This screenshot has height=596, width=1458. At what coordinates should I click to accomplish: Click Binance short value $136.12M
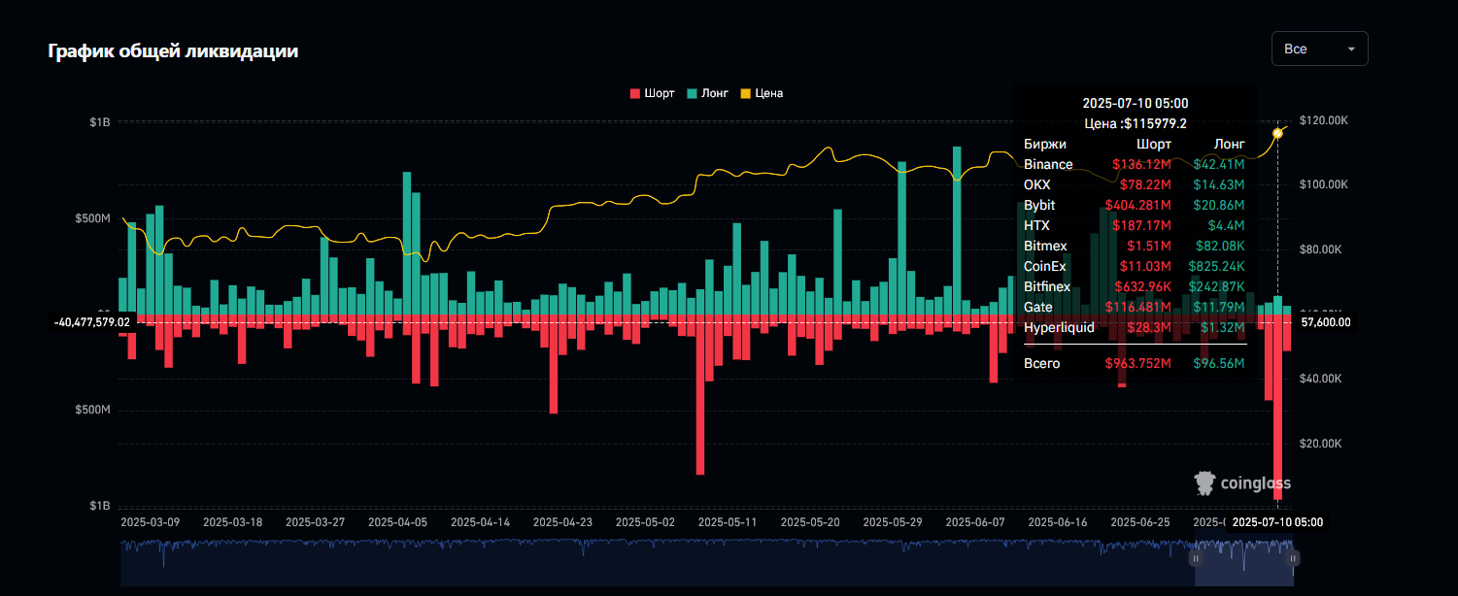click(1142, 164)
